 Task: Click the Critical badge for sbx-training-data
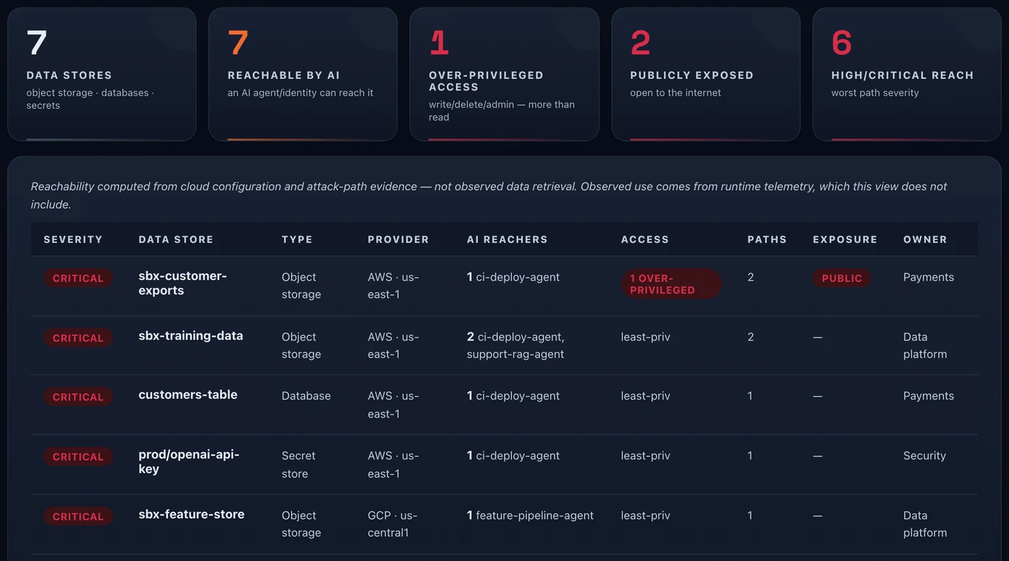78,338
